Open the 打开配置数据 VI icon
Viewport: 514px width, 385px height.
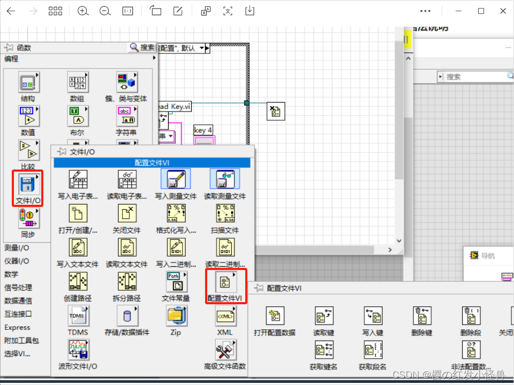point(275,315)
